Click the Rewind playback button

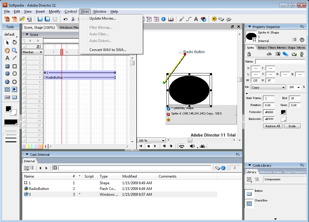click(141, 146)
